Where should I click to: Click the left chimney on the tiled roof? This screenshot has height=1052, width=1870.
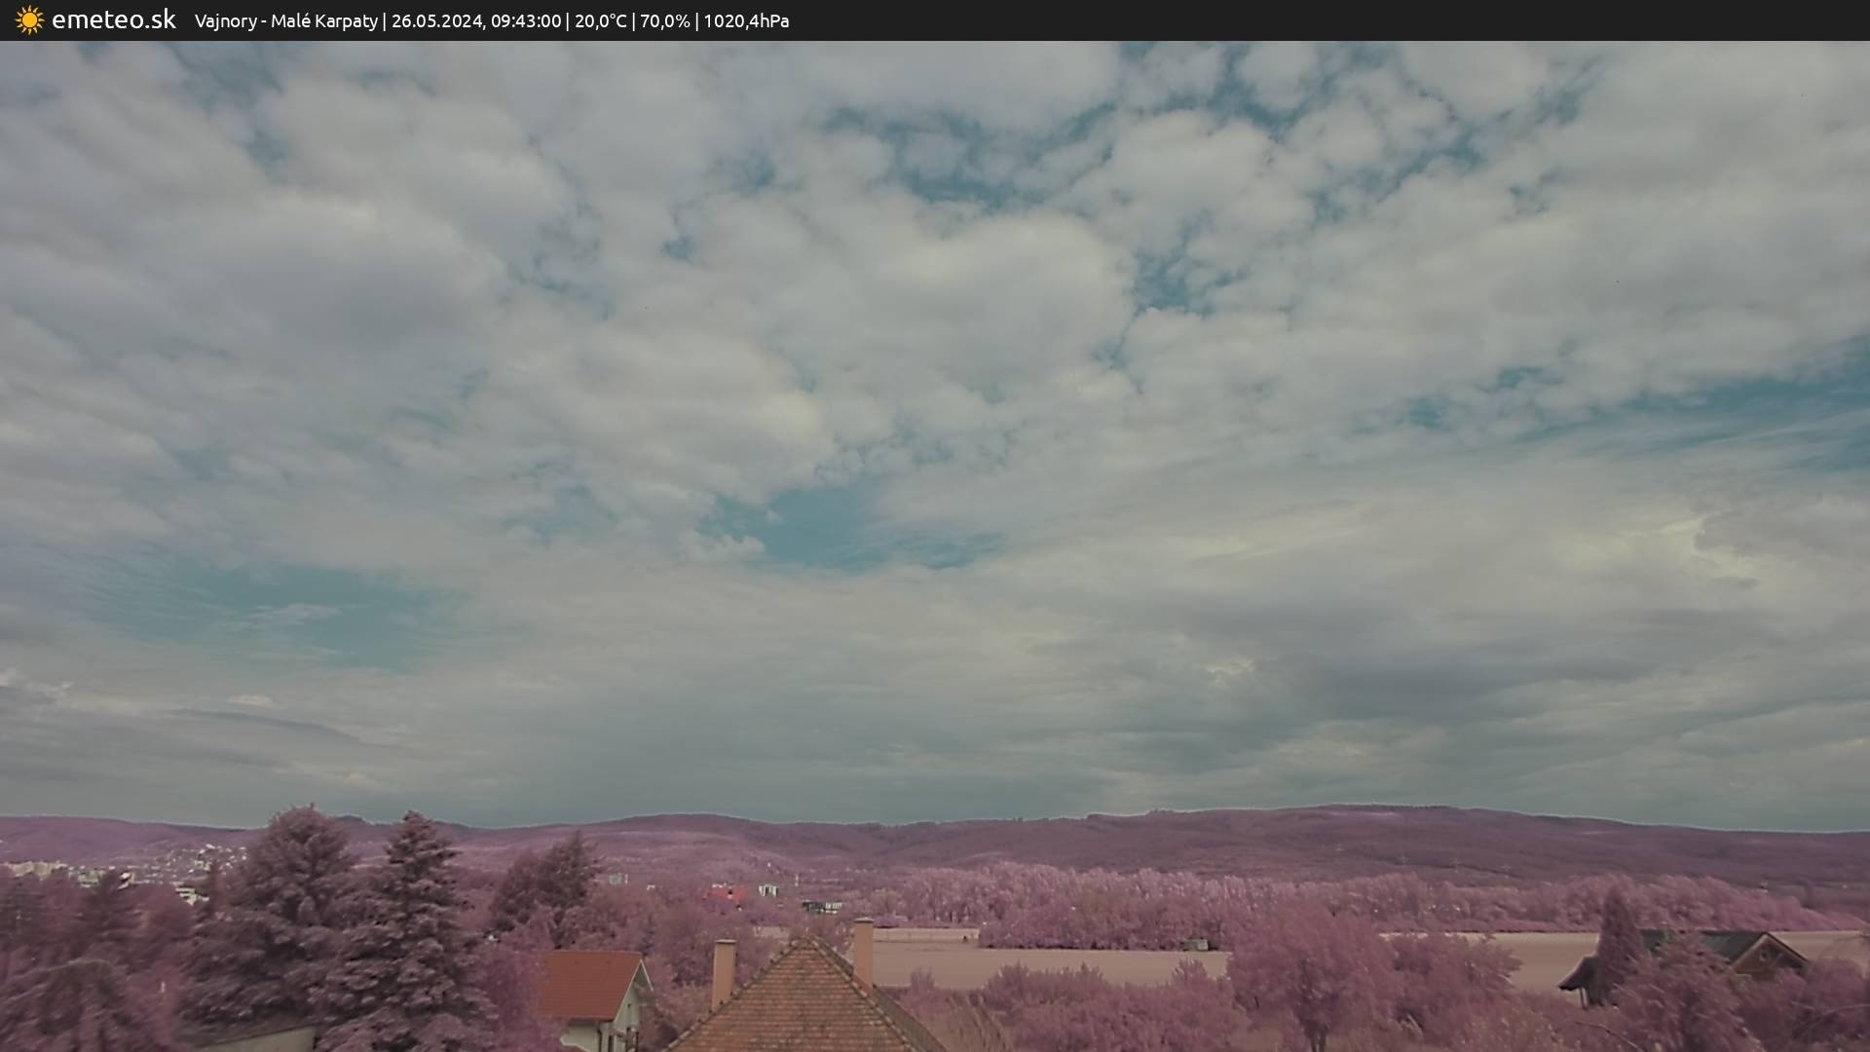coord(723,971)
